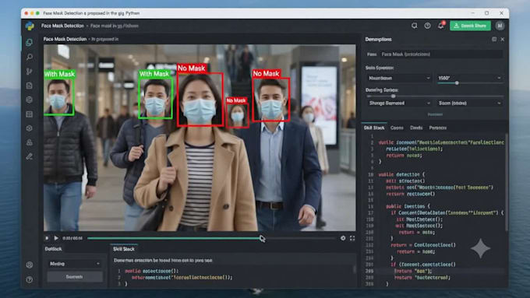Click the Face Mask name input field
The image size is (530, 298).
pos(441,54)
